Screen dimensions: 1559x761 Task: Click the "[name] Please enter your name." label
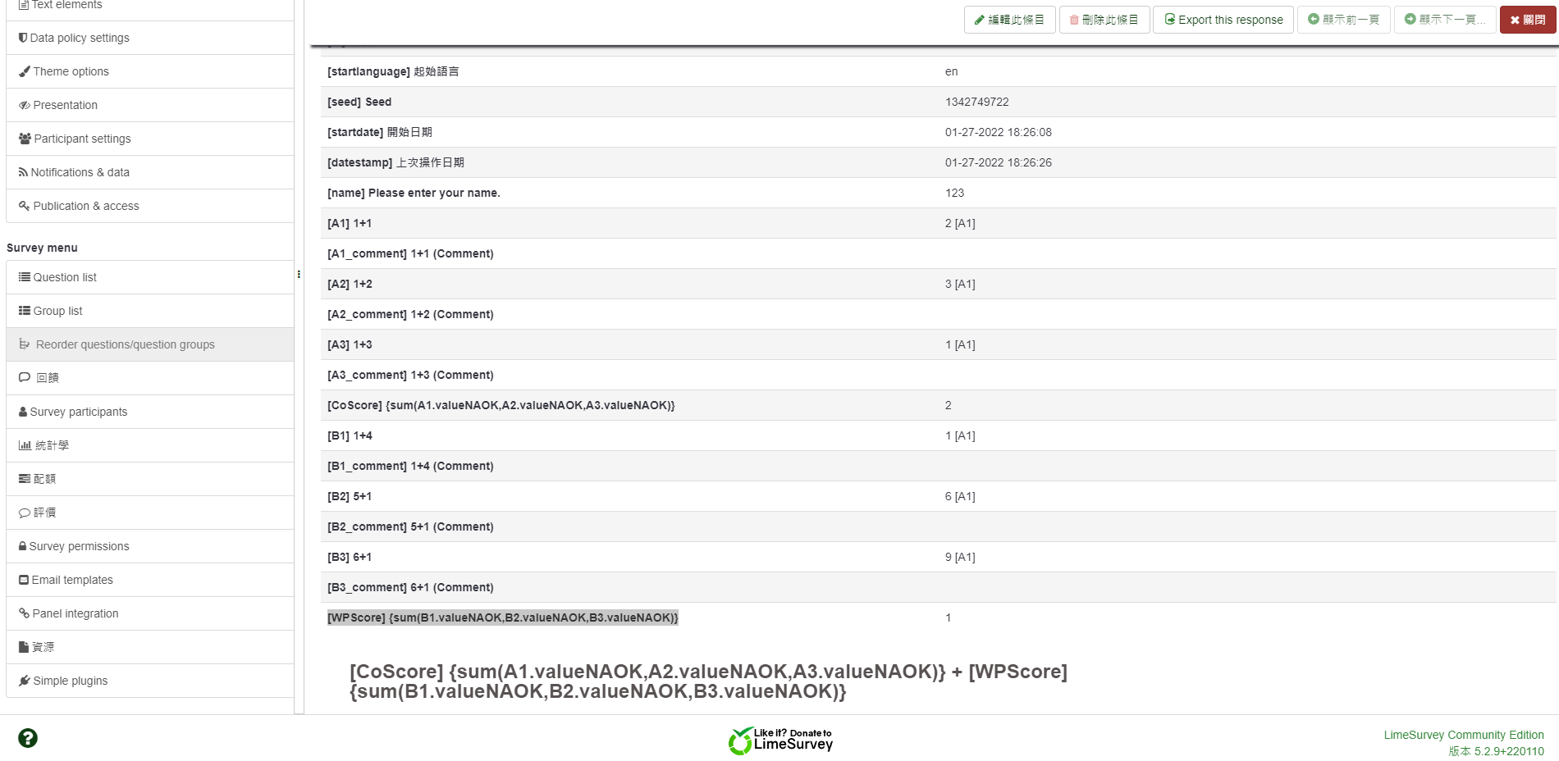(414, 193)
